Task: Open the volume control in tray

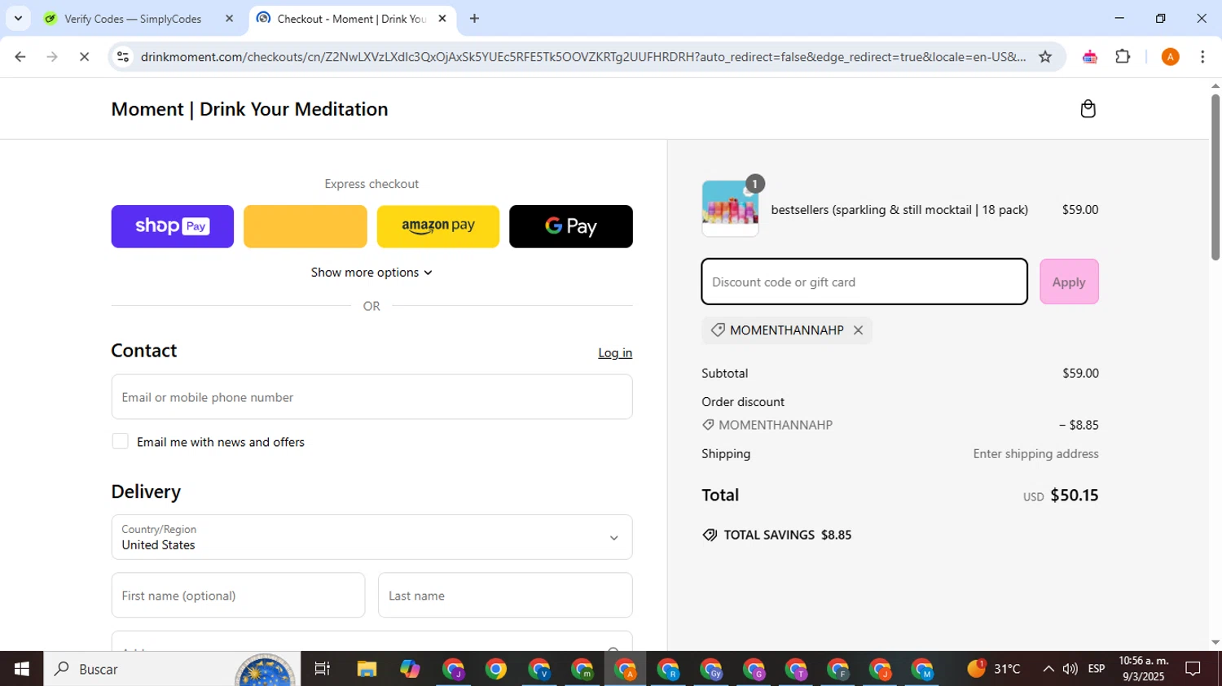Action: click(x=1070, y=669)
